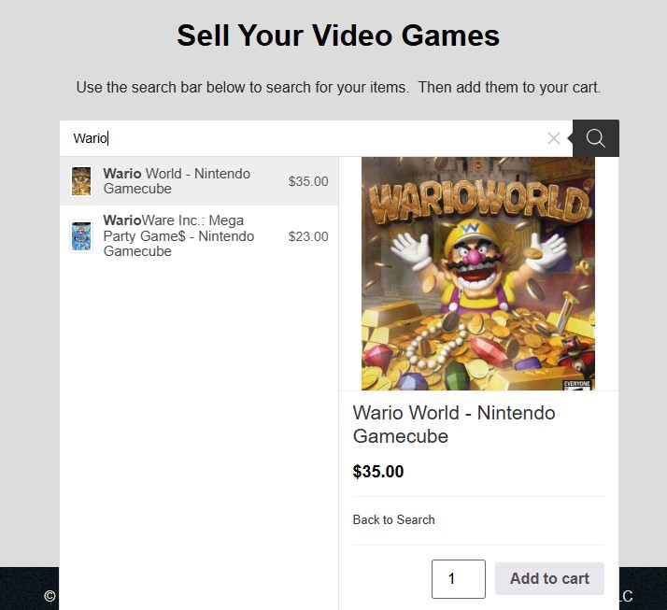Select the WarioWare Inc. result thumbnail
The image size is (667, 610).
coord(81,236)
